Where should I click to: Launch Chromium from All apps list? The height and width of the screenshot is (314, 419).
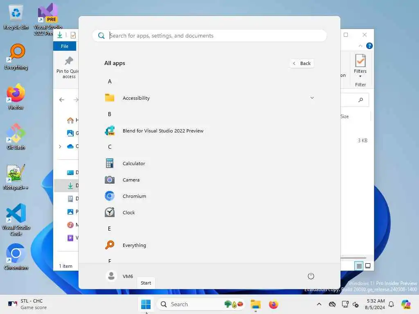pos(209,196)
